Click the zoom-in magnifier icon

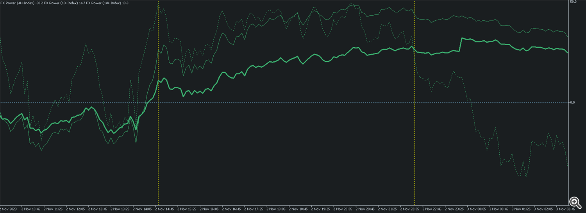(x=575, y=202)
